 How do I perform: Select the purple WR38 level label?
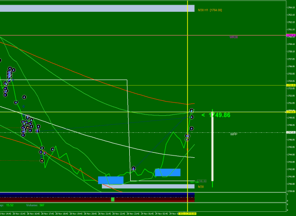pos(233,37)
